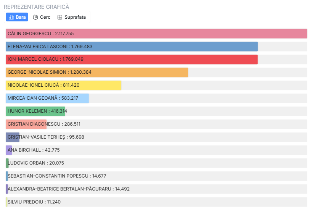Click the Ion-Marcel Ciolacu red bar
Screen dimensions: 310x210
132,60
